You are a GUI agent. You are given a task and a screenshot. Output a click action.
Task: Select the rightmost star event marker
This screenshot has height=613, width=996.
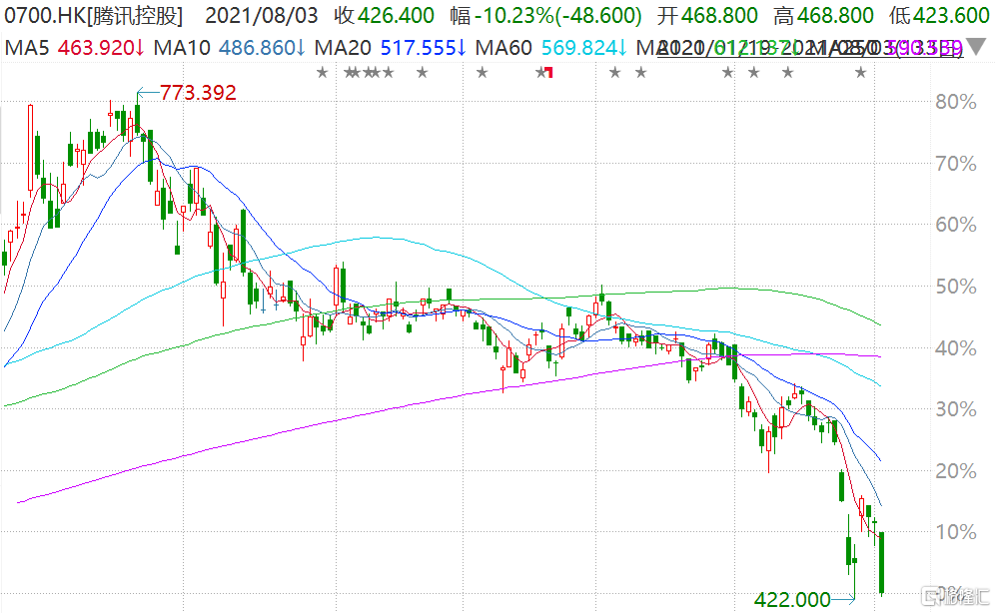pos(861,72)
